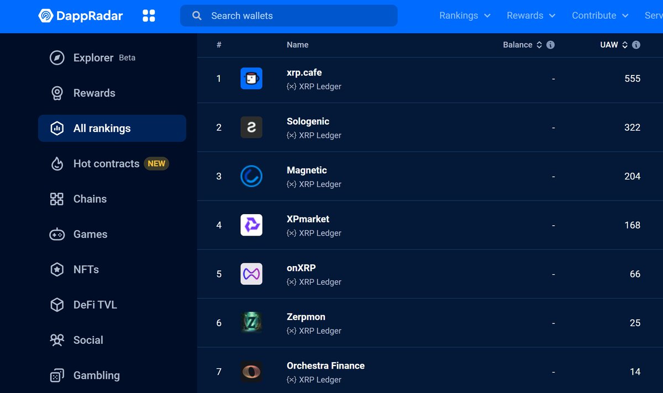
Task: Click the UAW value 25
Action: [x=635, y=323]
